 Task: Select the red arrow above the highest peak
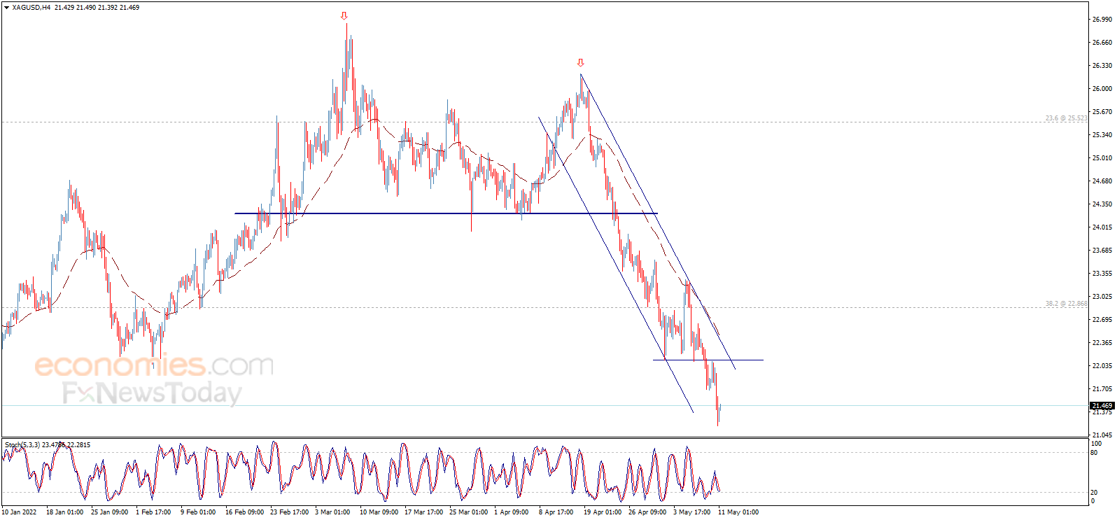344,15
